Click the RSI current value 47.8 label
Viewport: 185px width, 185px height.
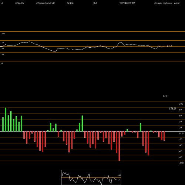pos(169,46)
